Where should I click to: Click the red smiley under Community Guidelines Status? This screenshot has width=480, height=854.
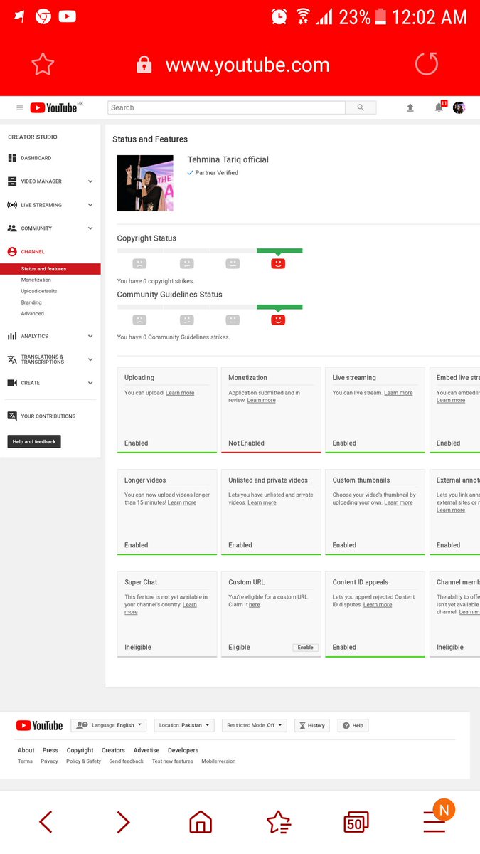coord(278,320)
